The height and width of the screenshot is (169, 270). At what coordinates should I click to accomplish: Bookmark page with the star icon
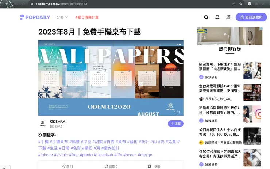coord(241,4)
